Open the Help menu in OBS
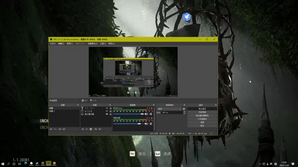Viewport: 298px width, 167px height. click(x=111, y=43)
